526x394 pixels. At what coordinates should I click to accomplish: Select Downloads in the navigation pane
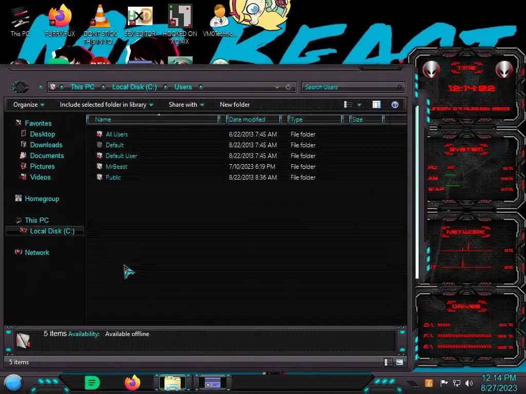coord(46,145)
